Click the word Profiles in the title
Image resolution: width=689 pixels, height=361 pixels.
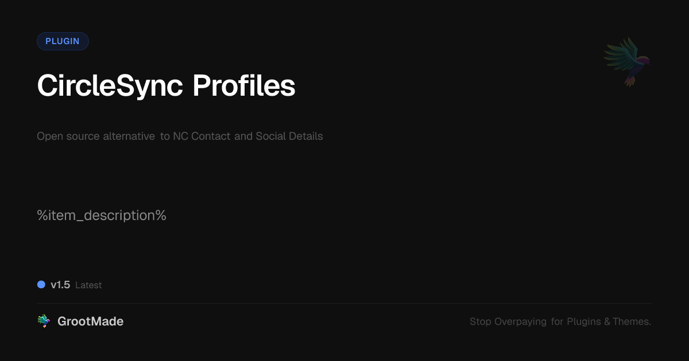point(244,87)
